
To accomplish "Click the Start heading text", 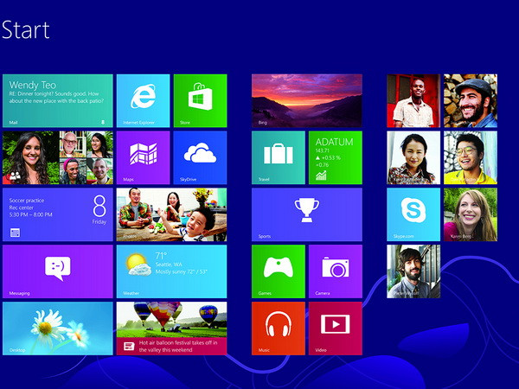I will (25, 30).
